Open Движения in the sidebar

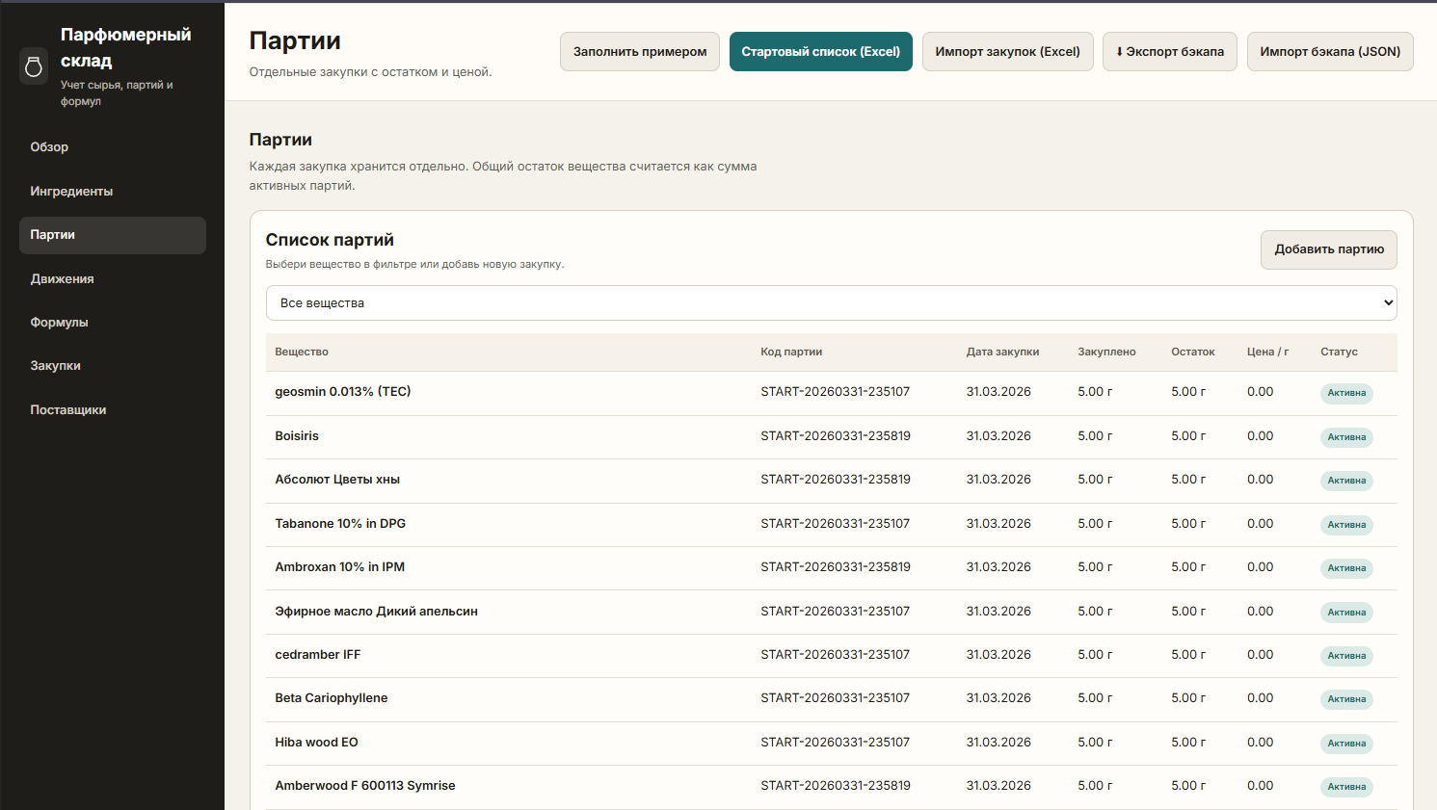pos(62,279)
